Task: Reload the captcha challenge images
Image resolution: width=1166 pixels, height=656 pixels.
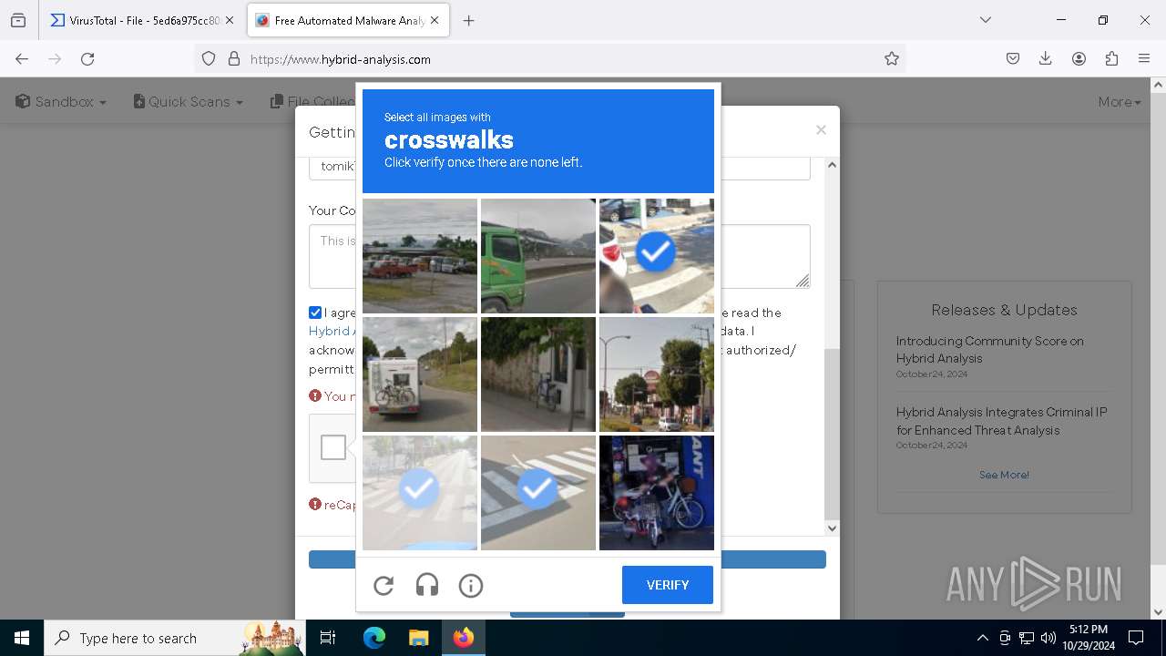Action: click(x=384, y=585)
